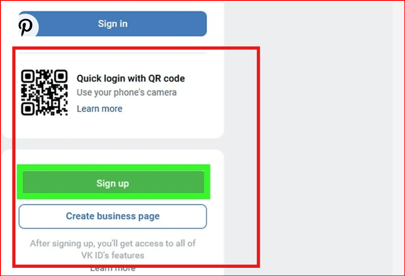The width and height of the screenshot is (405, 276).
Task: Click the green Sign up button
Action: 113,182
